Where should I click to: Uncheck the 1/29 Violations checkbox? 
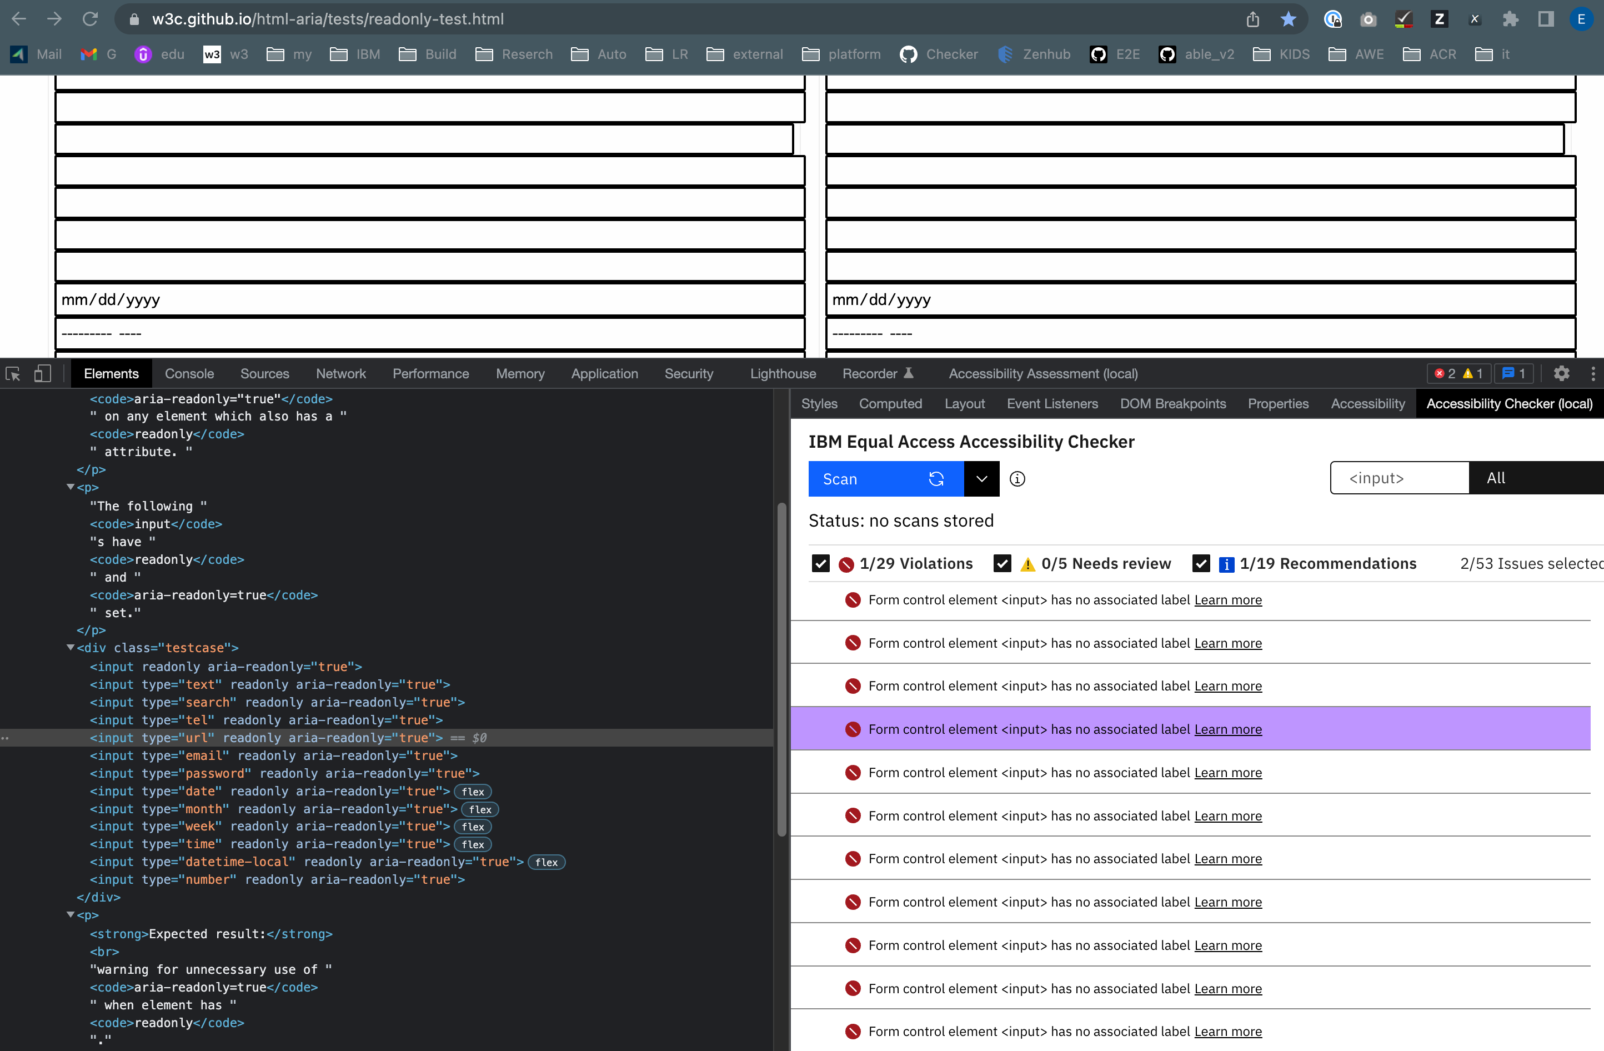point(821,564)
